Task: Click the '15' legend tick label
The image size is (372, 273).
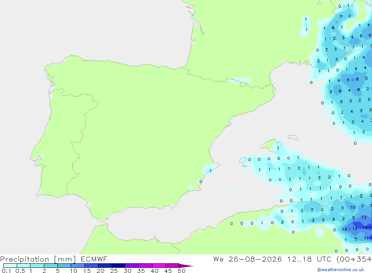Action: [x=87, y=271]
